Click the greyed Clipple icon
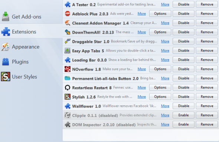The height and width of the screenshot is (142, 219). [68, 115]
